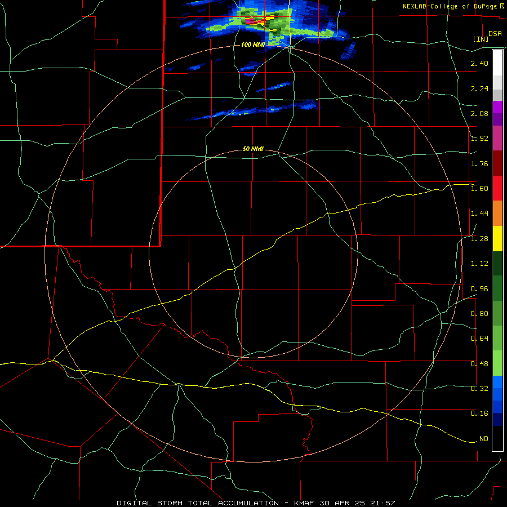The image size is (507, 507).
Task: Click the [IN] units label
Action: click(x=481, y=39)
